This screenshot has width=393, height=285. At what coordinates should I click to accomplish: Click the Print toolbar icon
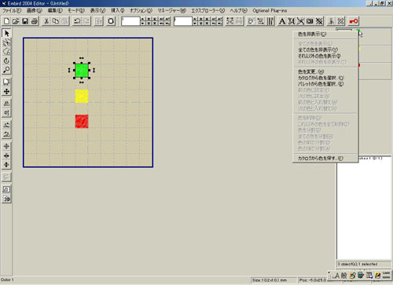pyautogui.click(x=35, y=21)
